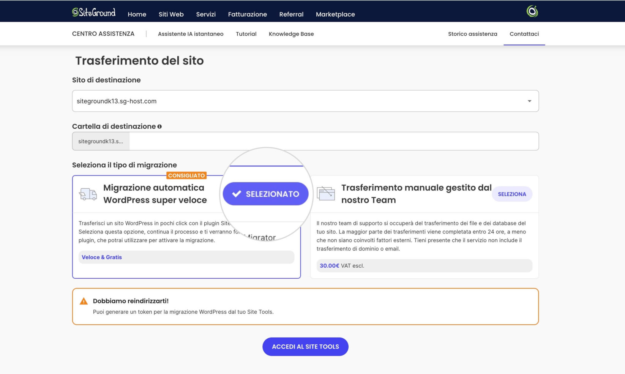Click the sitegroundk13.s... folder prefix
The height and width of the screenshot is (374, 625).
(x=101, y=141)
